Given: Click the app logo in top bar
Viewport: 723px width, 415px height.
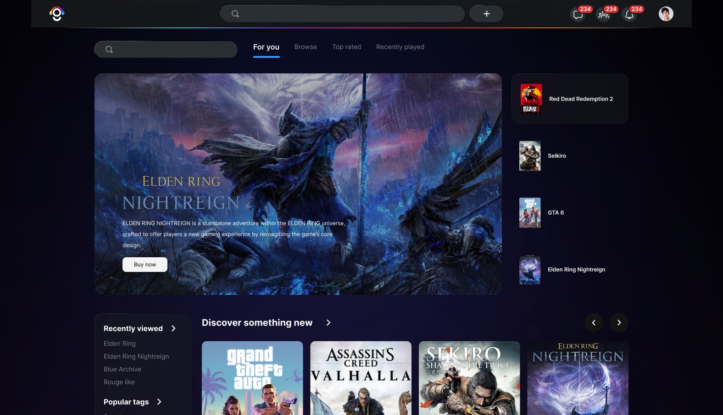Looking at the screenshot, I should [57, 14].
